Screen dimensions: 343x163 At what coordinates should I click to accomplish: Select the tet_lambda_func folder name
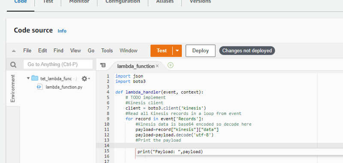point(56,78)
